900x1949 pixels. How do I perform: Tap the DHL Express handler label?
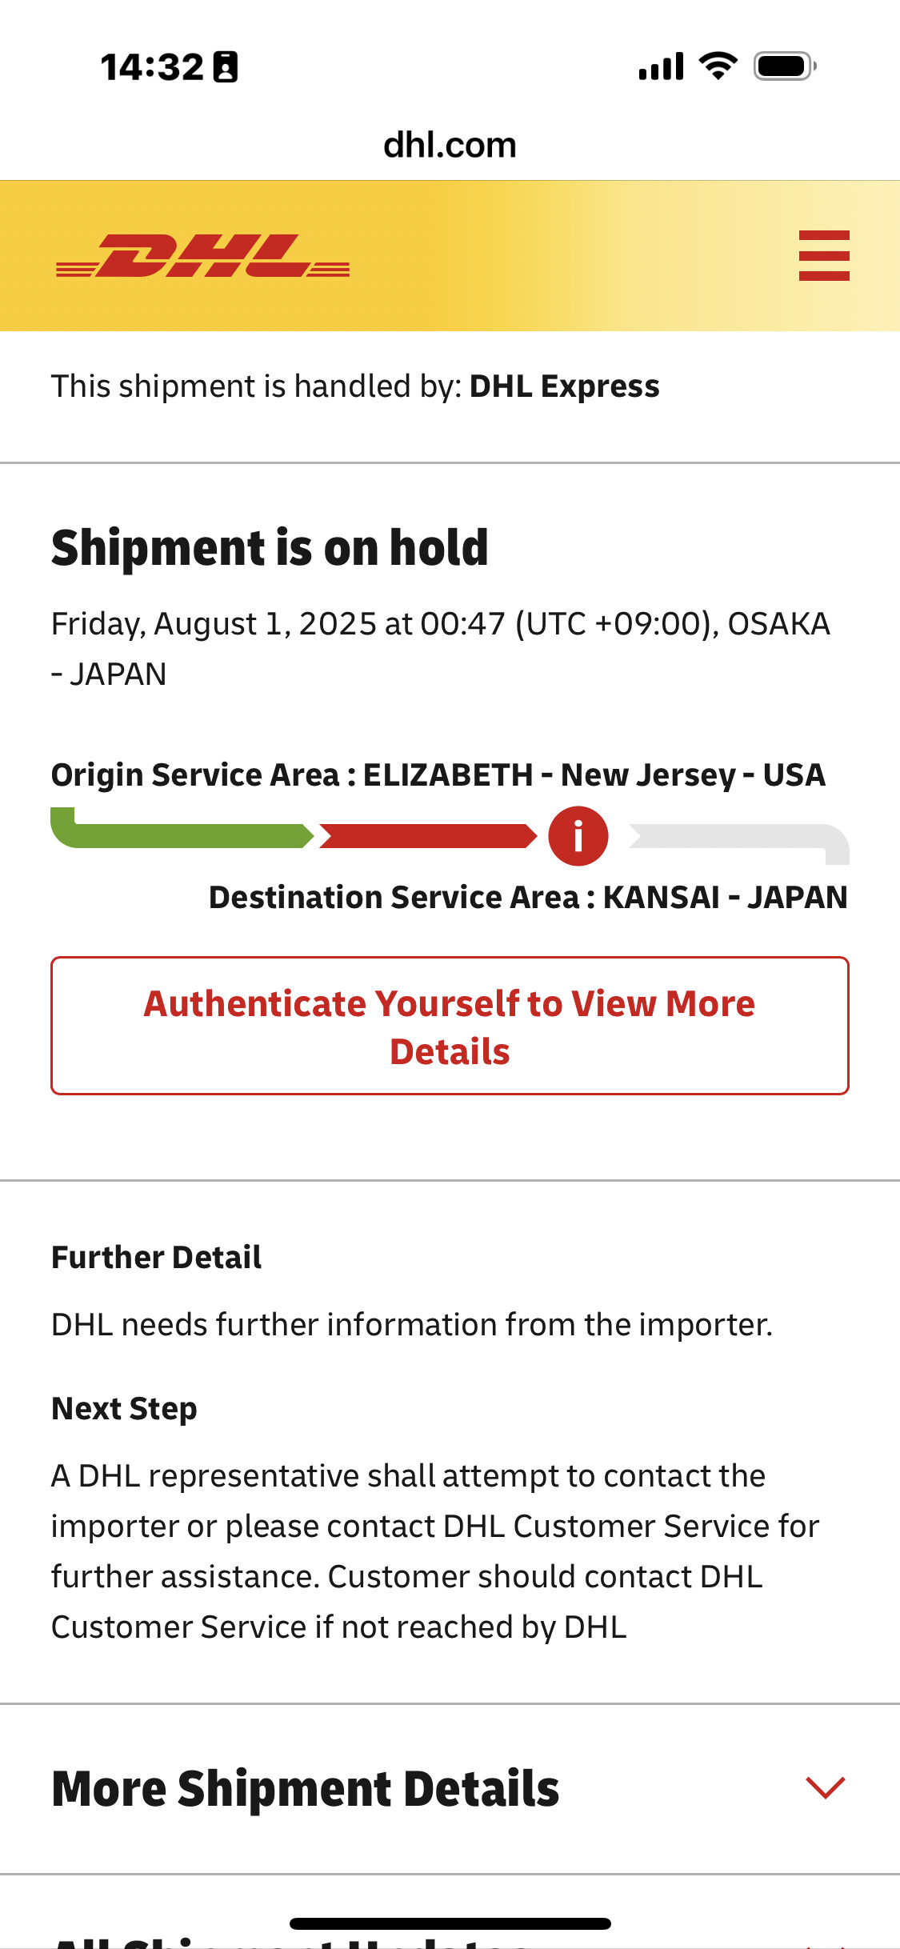click(x=564, y=386)
